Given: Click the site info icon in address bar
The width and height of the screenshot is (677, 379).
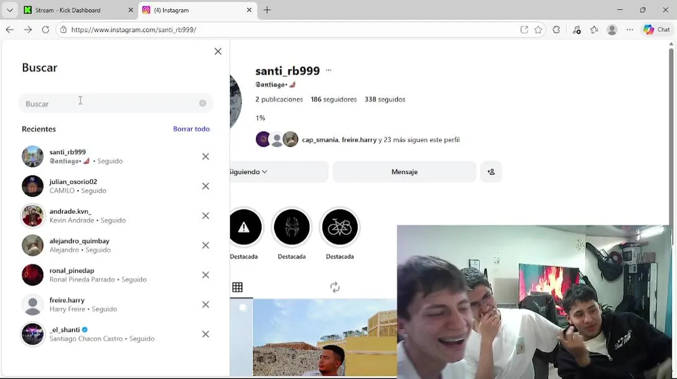Looking at the screenshot, I should point(63,29).
